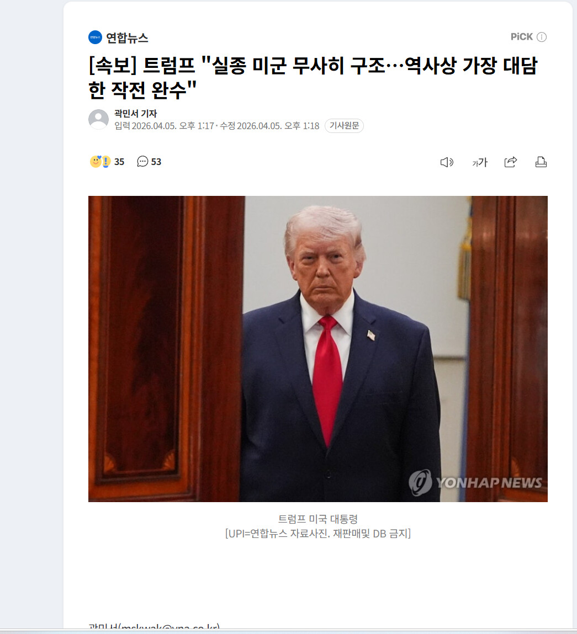Click the smiley reaction emoji icon

tap(95, 162)
